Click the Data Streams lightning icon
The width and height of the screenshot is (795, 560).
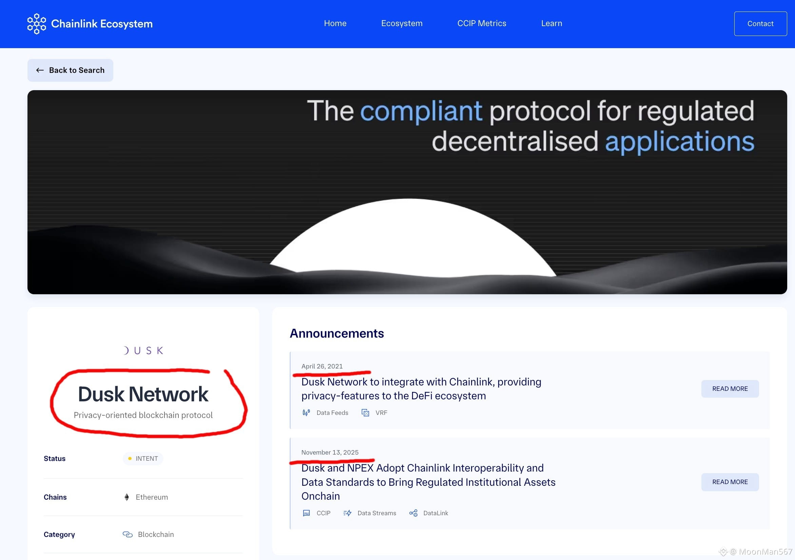(x=347, y=513)
